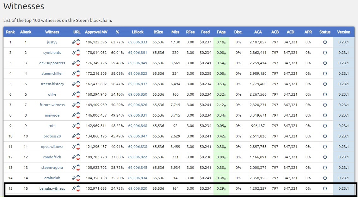This screenshot has height=197, width=358.
Task: Click the 2.12H feed age cell
Action: pyautogui.click(x=221, y=105)
